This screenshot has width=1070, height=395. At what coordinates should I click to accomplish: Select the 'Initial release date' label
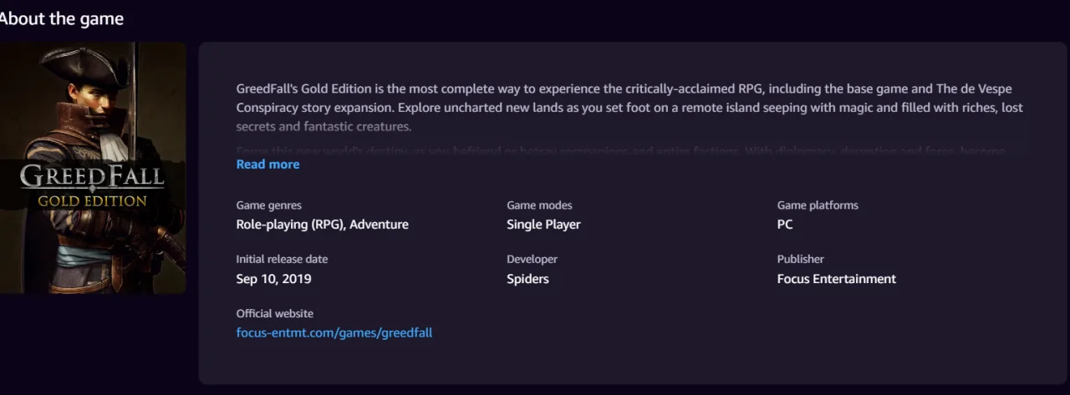(x=282, y=260)
